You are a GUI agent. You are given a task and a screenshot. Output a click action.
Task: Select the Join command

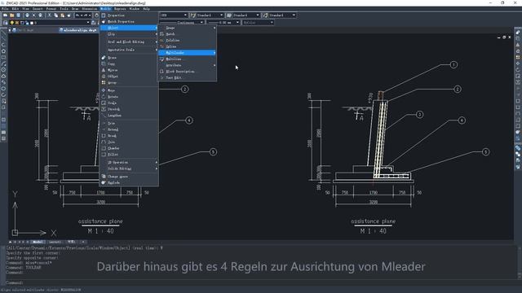tap(129, 142)
